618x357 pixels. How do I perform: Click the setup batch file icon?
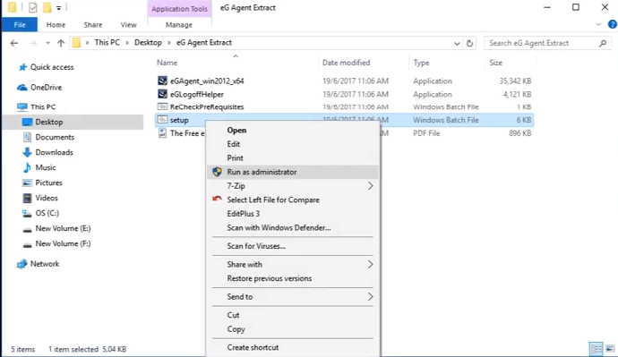162,120
